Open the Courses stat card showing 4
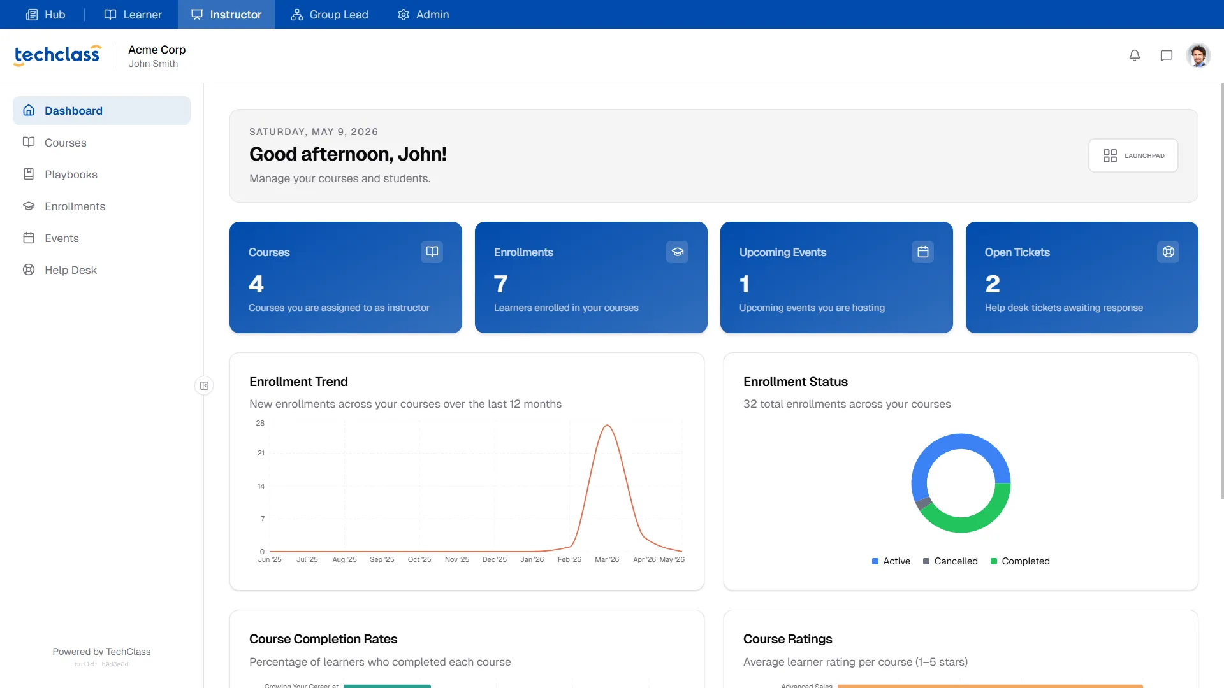 (346, 277)
